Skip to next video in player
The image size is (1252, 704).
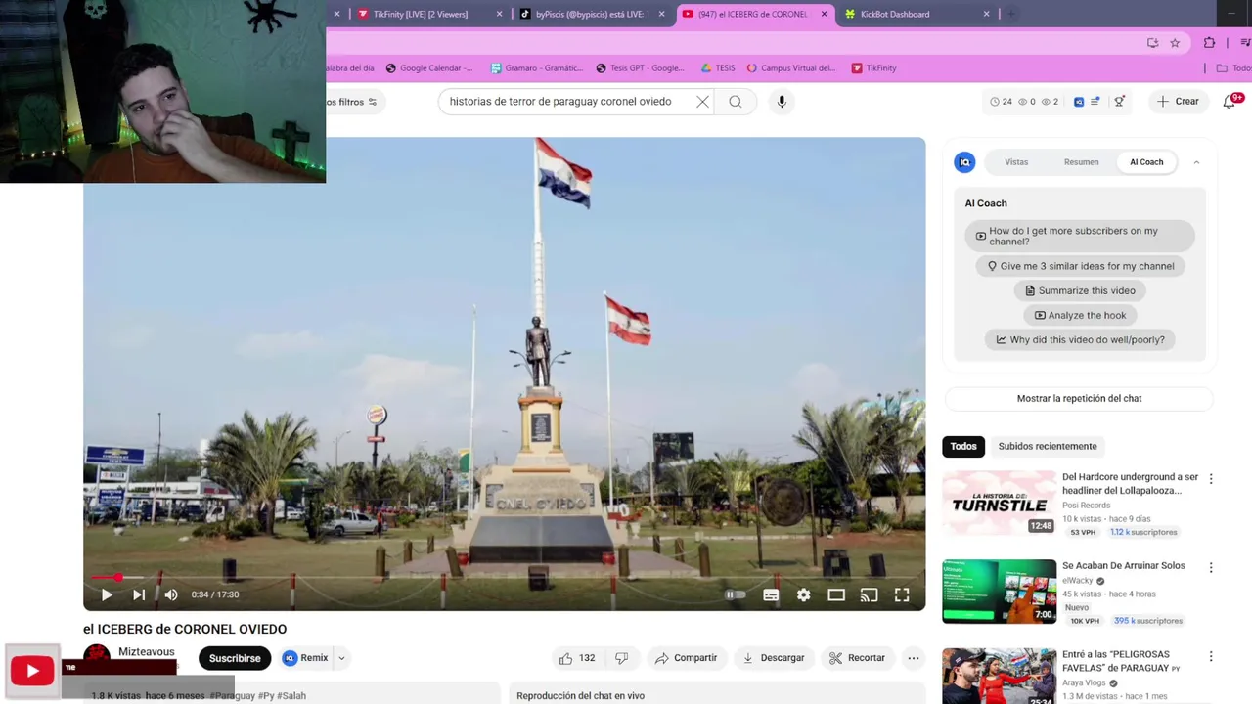(x=139, y=594)
